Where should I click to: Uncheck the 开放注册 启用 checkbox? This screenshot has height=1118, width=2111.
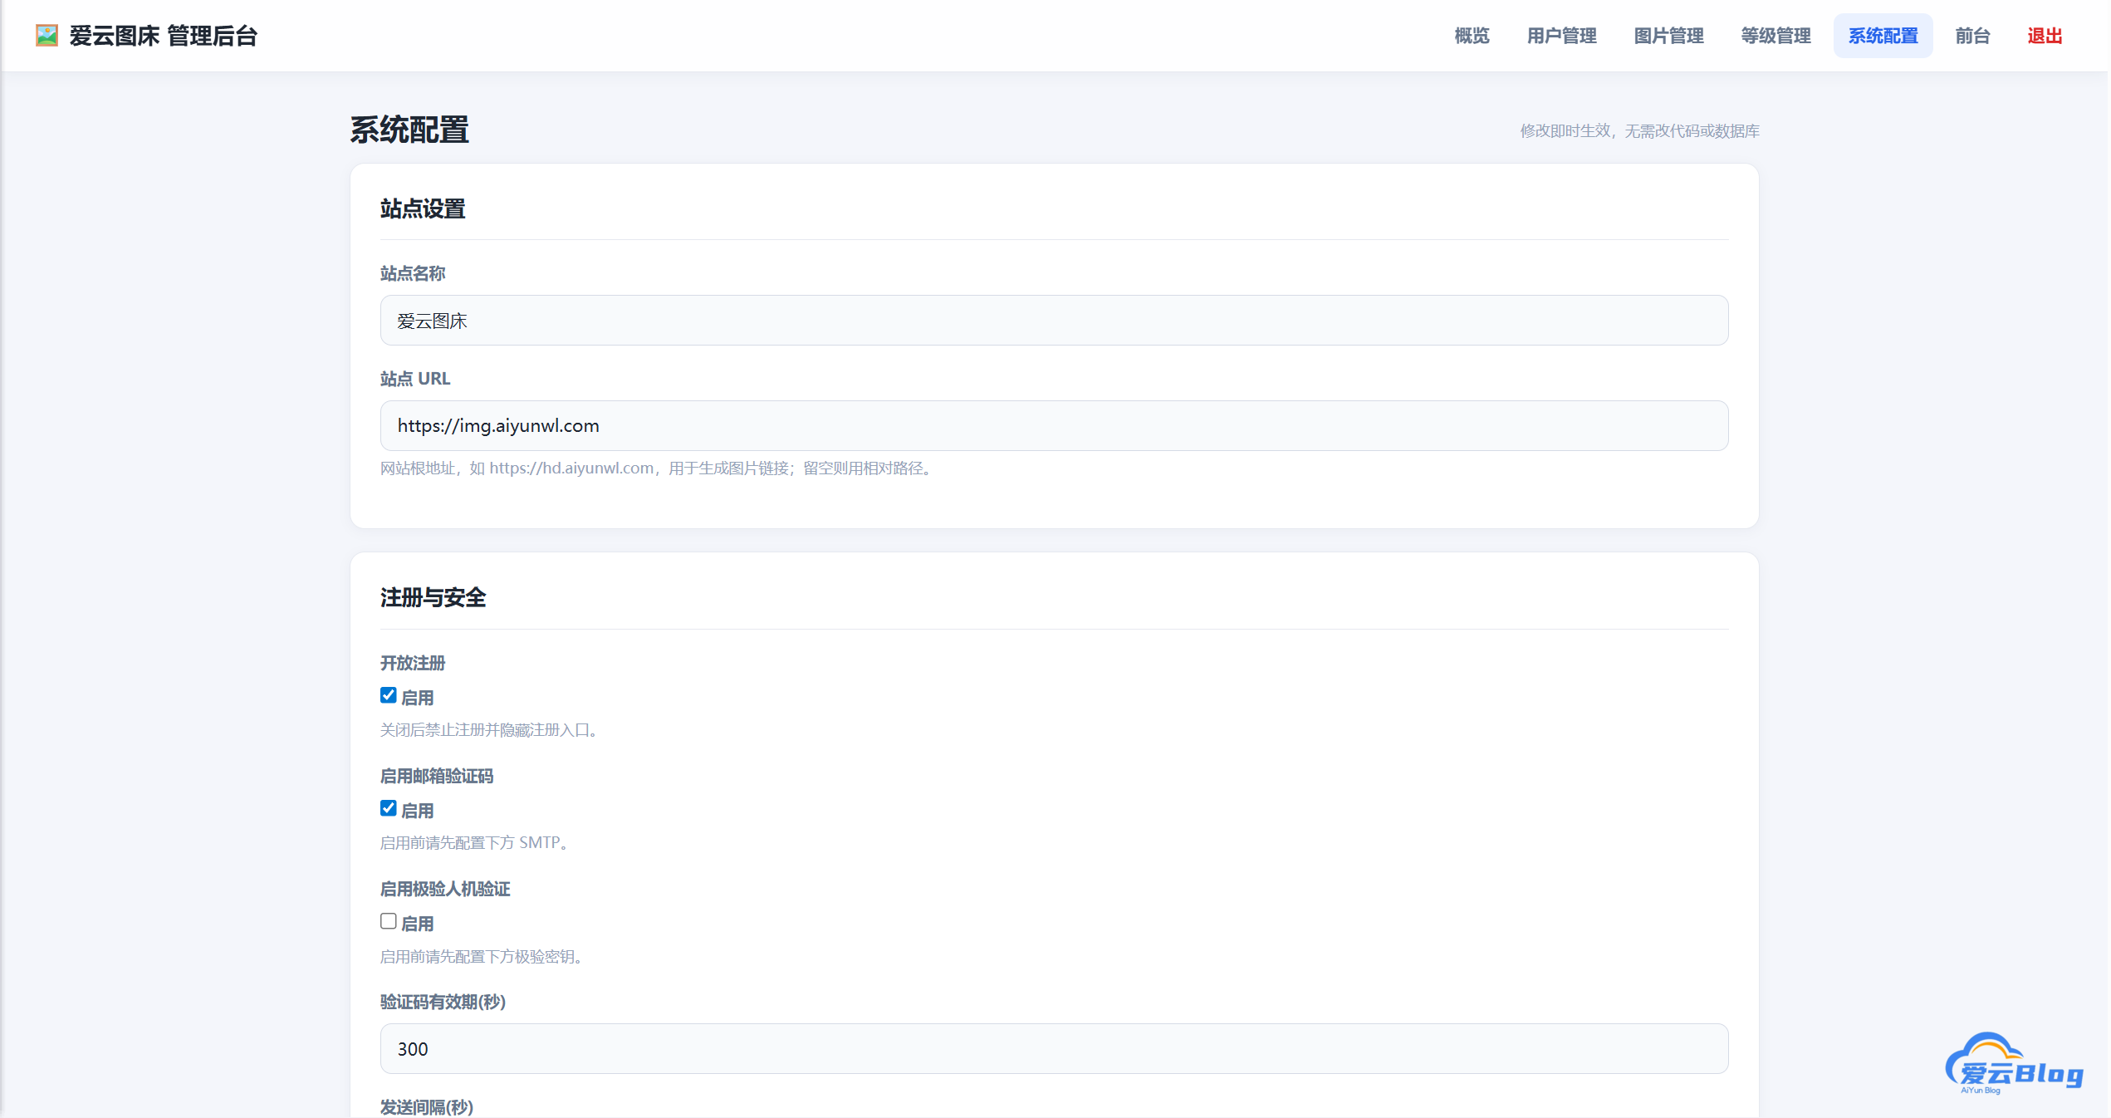pyautogui.click(x=388, y=696)
